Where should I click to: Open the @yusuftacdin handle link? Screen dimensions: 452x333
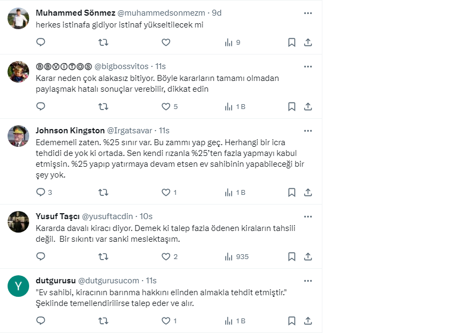109,216
